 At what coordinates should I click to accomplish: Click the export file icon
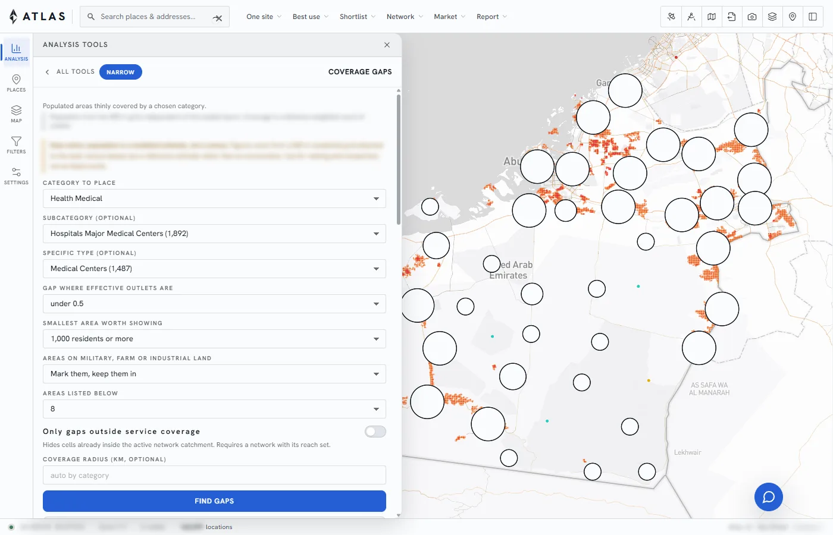[732, 17]
